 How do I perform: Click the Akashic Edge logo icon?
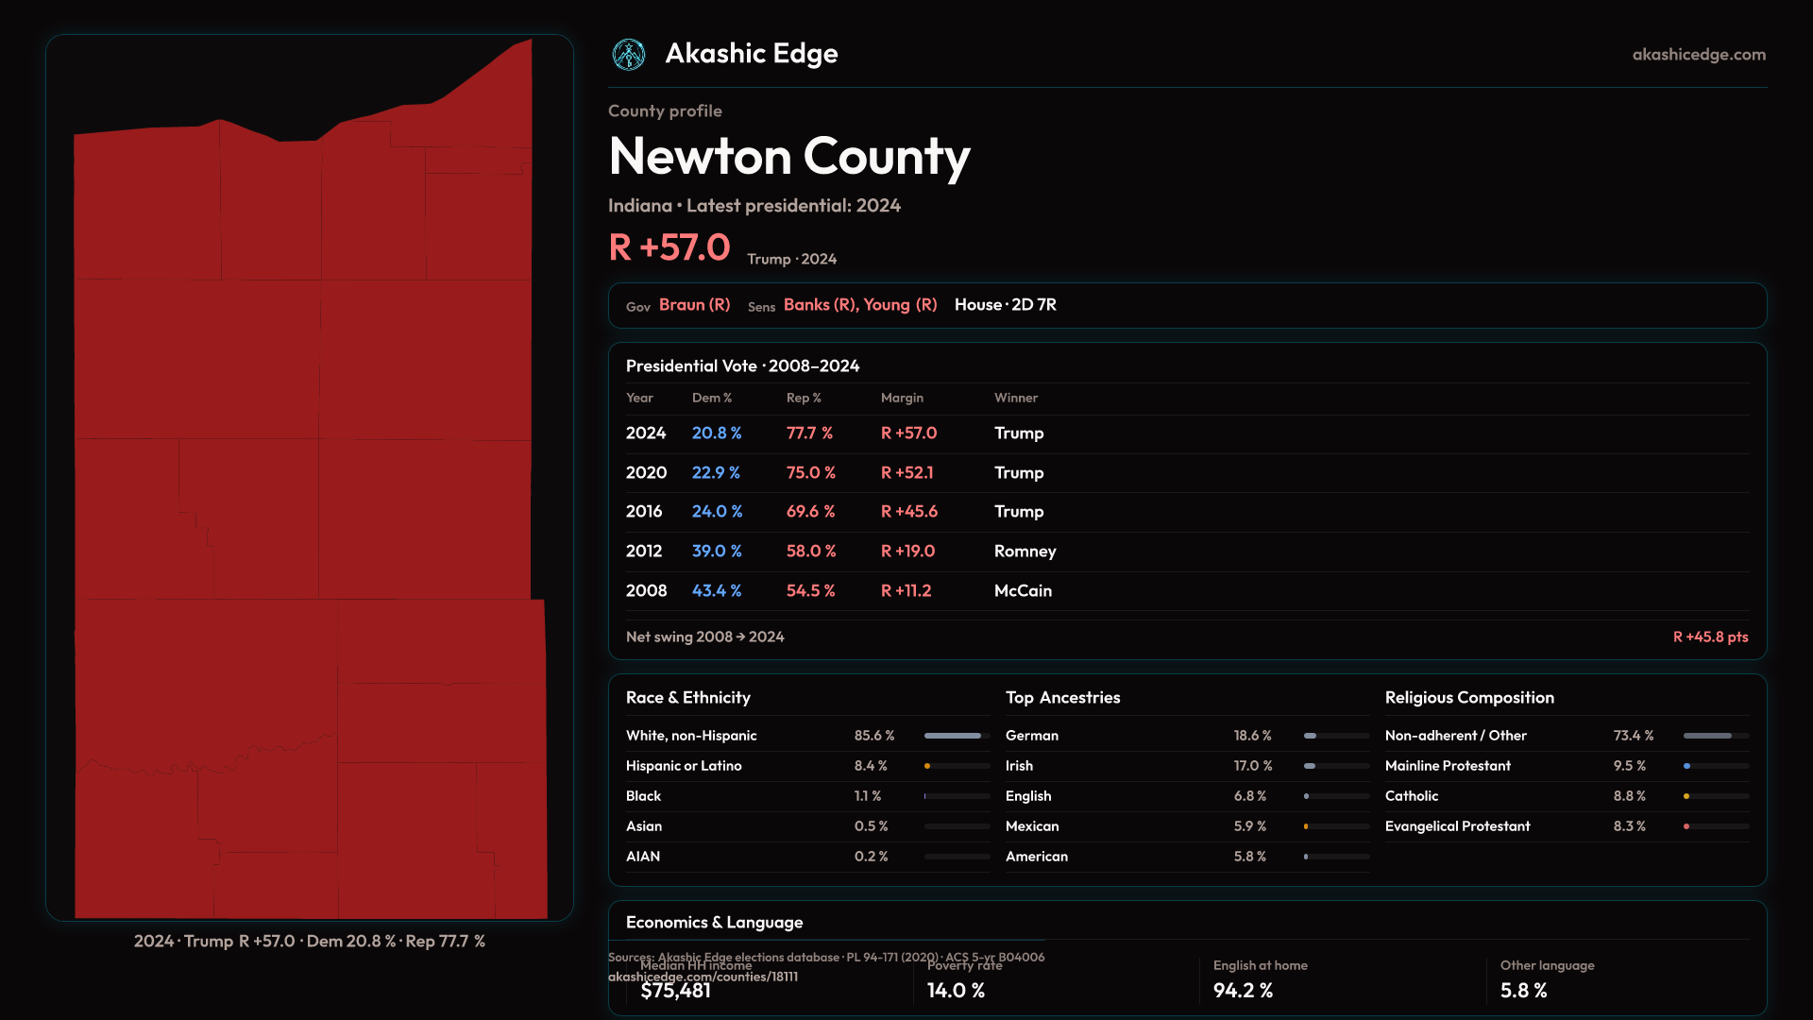628,55
